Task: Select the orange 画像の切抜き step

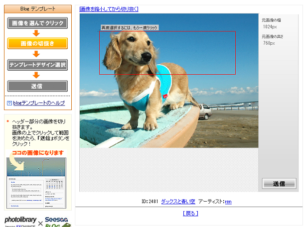Action: pos(37,44)
